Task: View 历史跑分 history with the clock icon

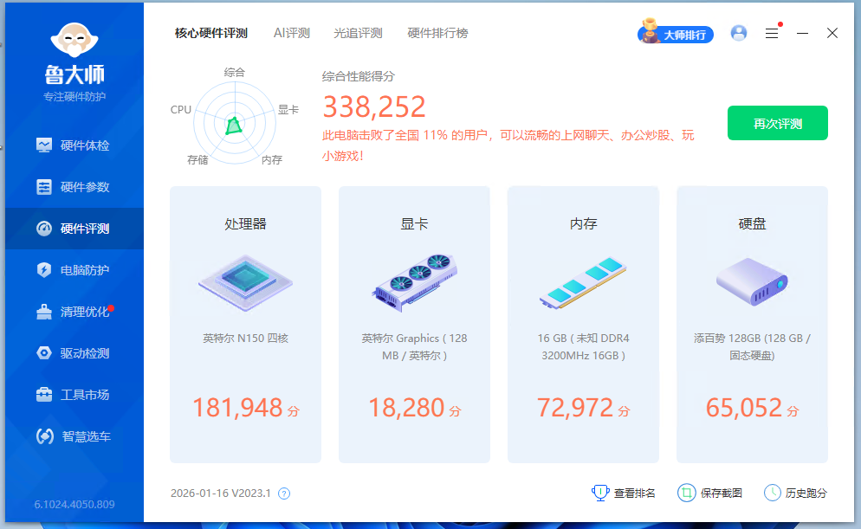Action: click(x=793, y=492)
